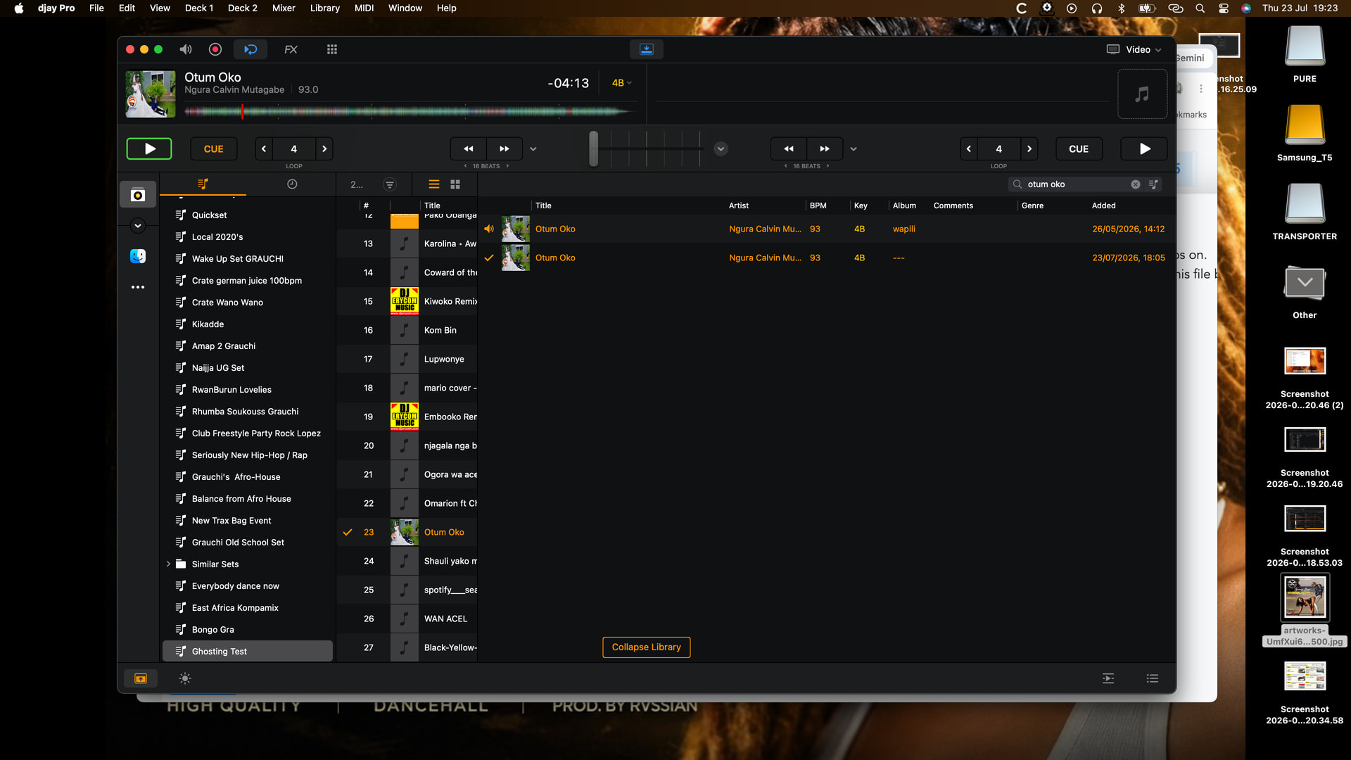Open the Quickset playlist

click(248, 215)
